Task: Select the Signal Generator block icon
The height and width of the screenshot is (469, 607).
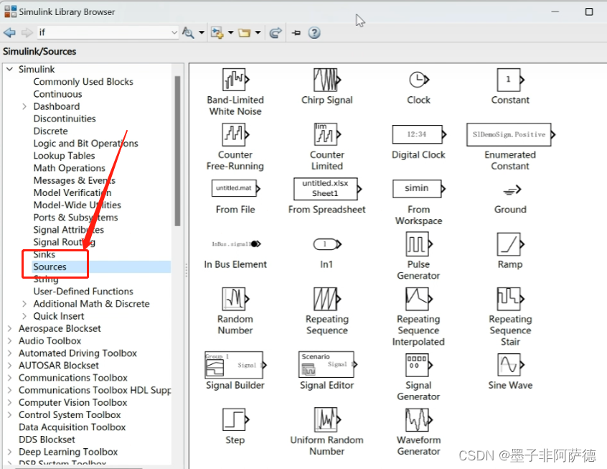Action: tap(419, 365)
